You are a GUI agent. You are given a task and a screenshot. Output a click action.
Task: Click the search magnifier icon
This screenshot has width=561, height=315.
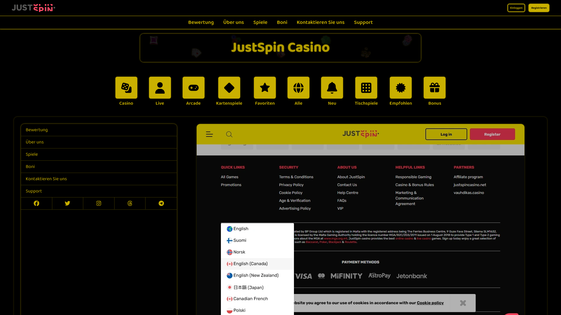pyautogui.click(x=229, y=134)
